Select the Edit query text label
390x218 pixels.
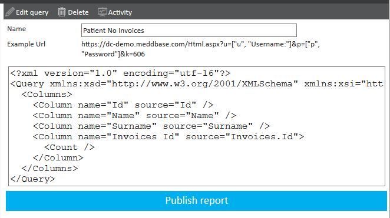32,12
